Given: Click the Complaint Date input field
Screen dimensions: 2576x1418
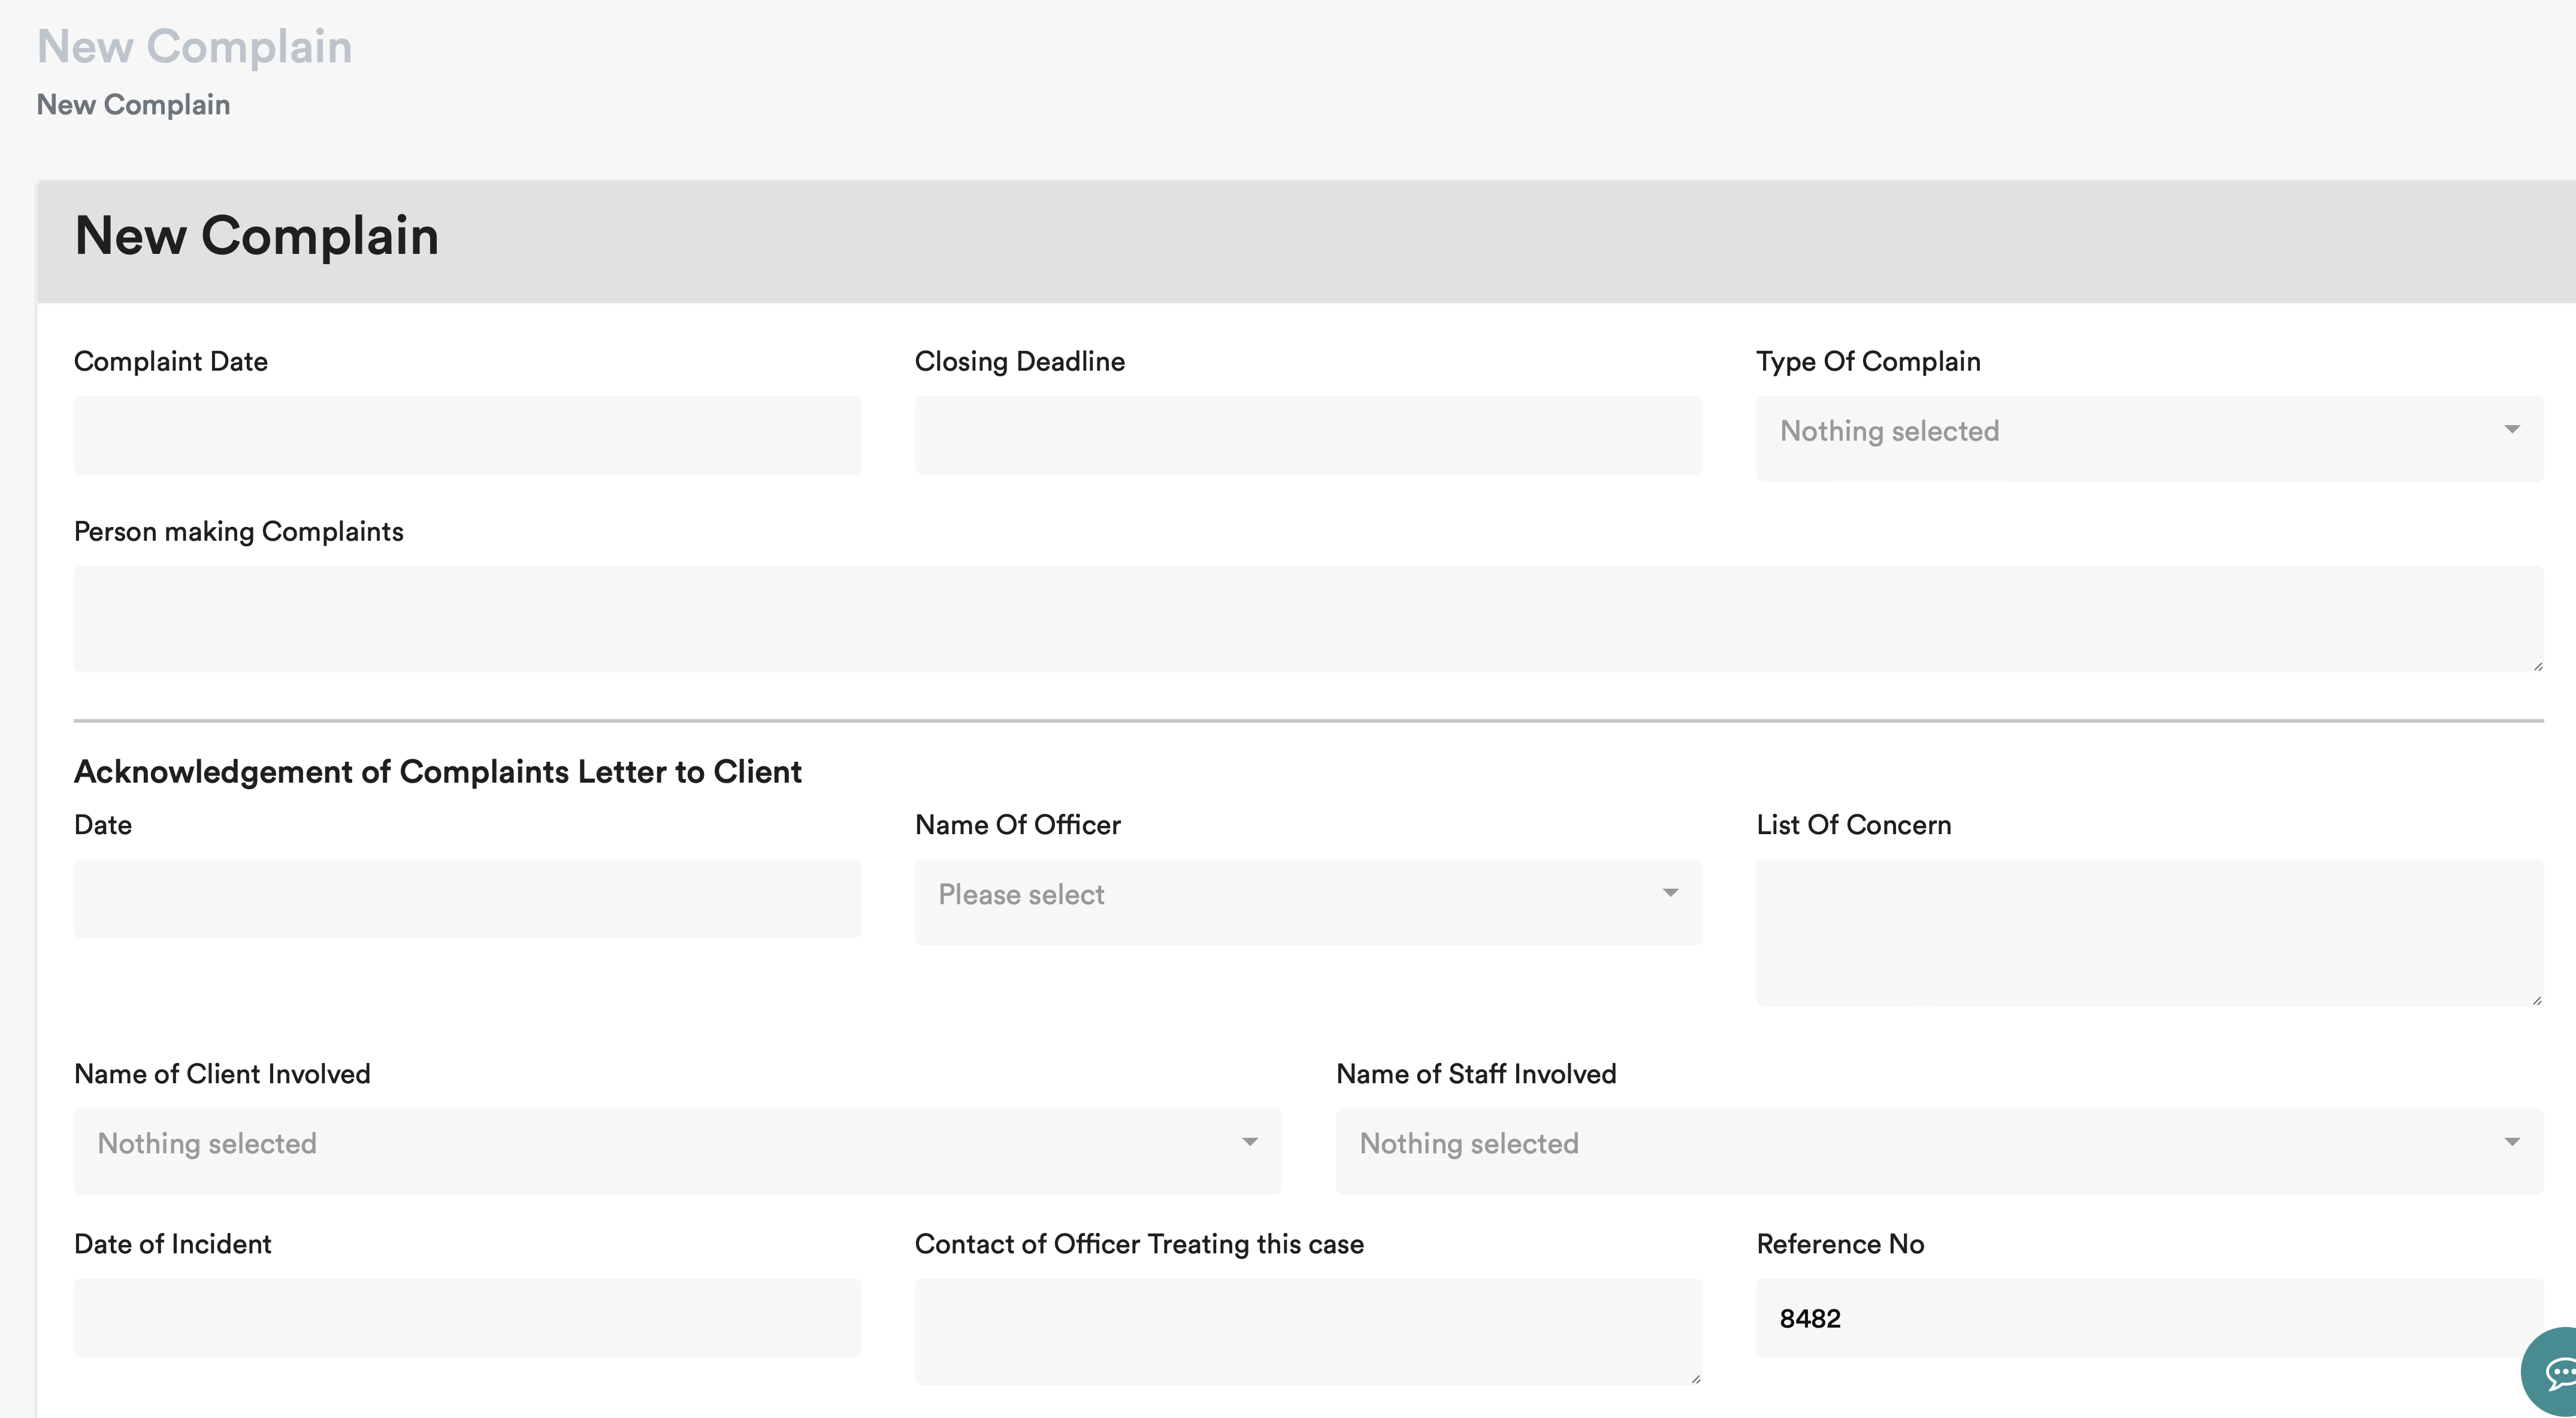Looking at the screenshot, I should click(467, 436).
